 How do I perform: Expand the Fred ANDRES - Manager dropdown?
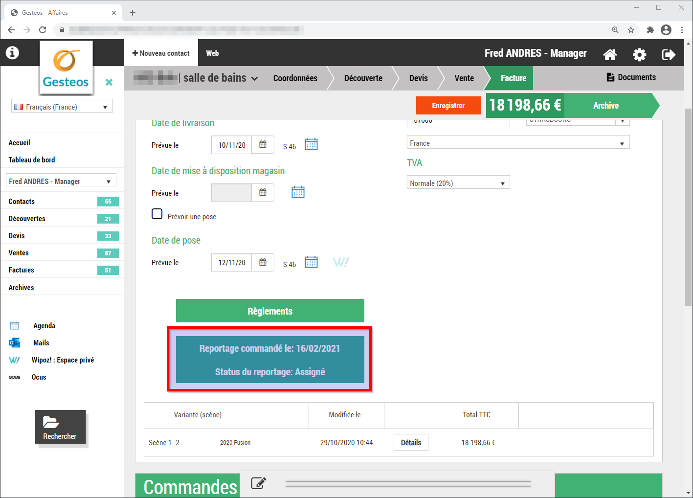[x=61, y=181]
